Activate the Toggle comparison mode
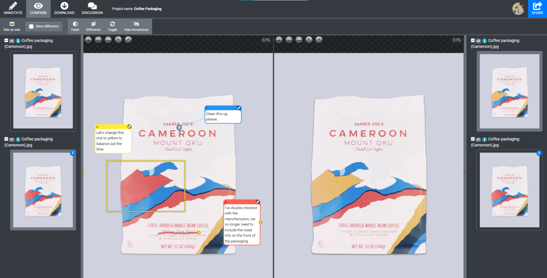Screen dimensions: 547x278 tap(112, 26)
